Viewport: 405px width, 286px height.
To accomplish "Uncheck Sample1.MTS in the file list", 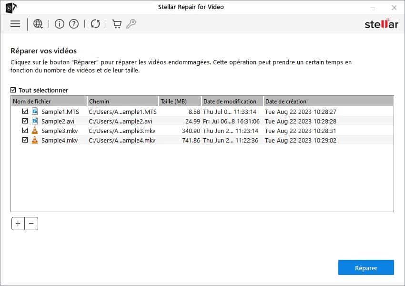I will click(x=26, y=111).
